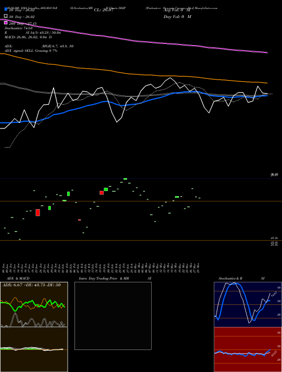Click the Stochastics & RSI panel title
282x372 pixels.
pos(241,278)
